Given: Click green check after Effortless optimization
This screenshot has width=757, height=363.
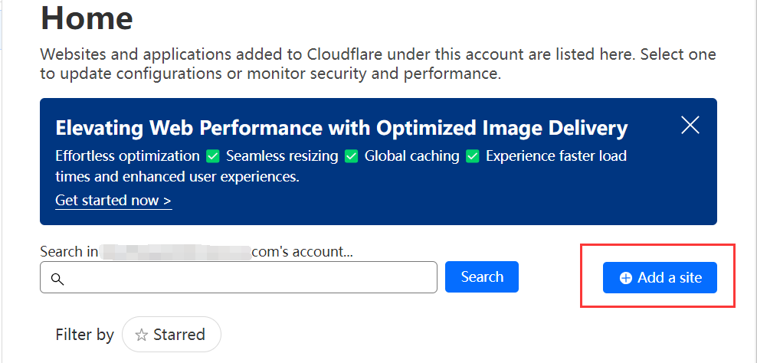Looking at the screenshot, I should pyautogui.click(x=213, y=156).
